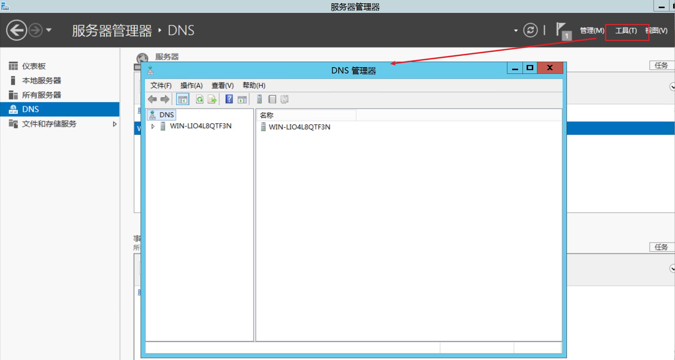The image size is (675, 360).
Task: Click the 文件和存储服务 sidebar icon
Action: (13, 124)
